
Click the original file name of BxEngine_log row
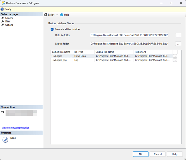click(x=114, y=60)
